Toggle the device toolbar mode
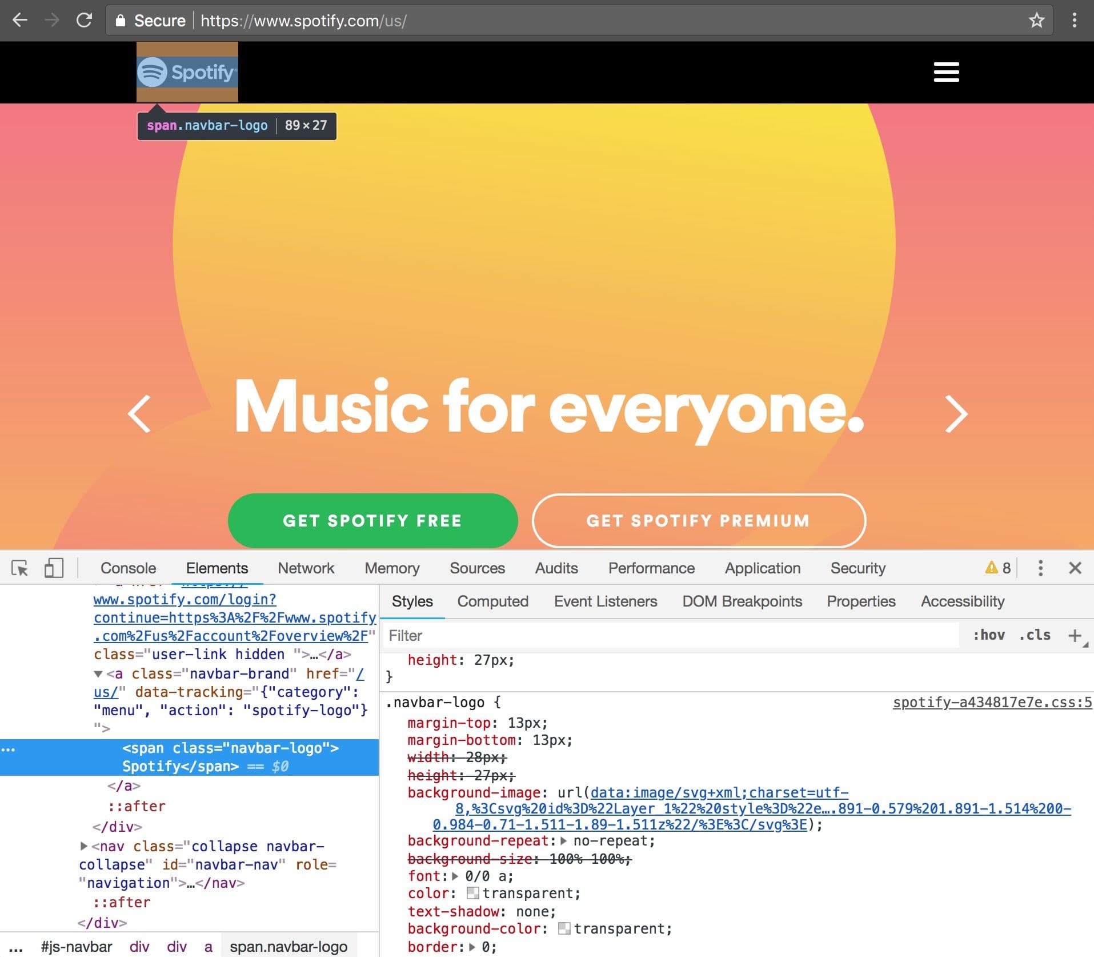1094x957 pixels. tap(54, 568)
